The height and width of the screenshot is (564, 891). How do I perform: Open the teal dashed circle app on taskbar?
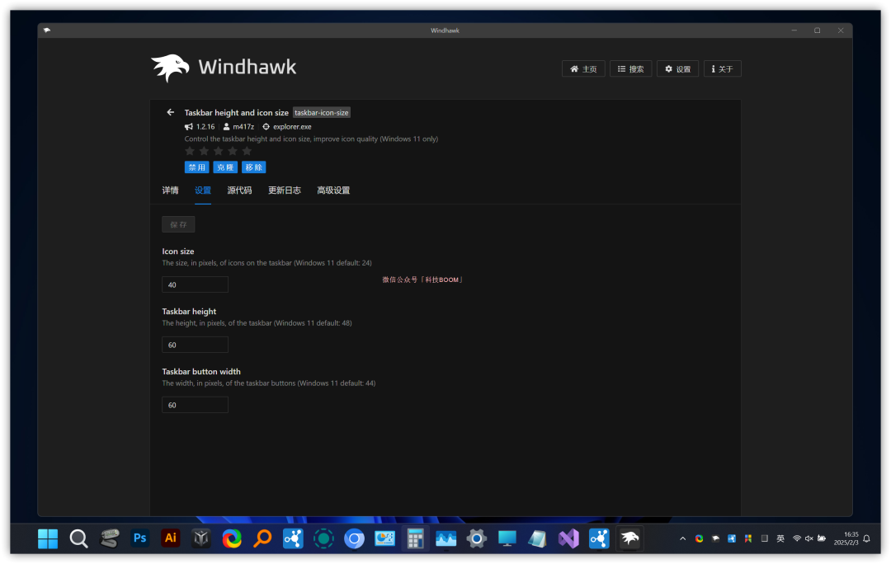pos(323,538)
